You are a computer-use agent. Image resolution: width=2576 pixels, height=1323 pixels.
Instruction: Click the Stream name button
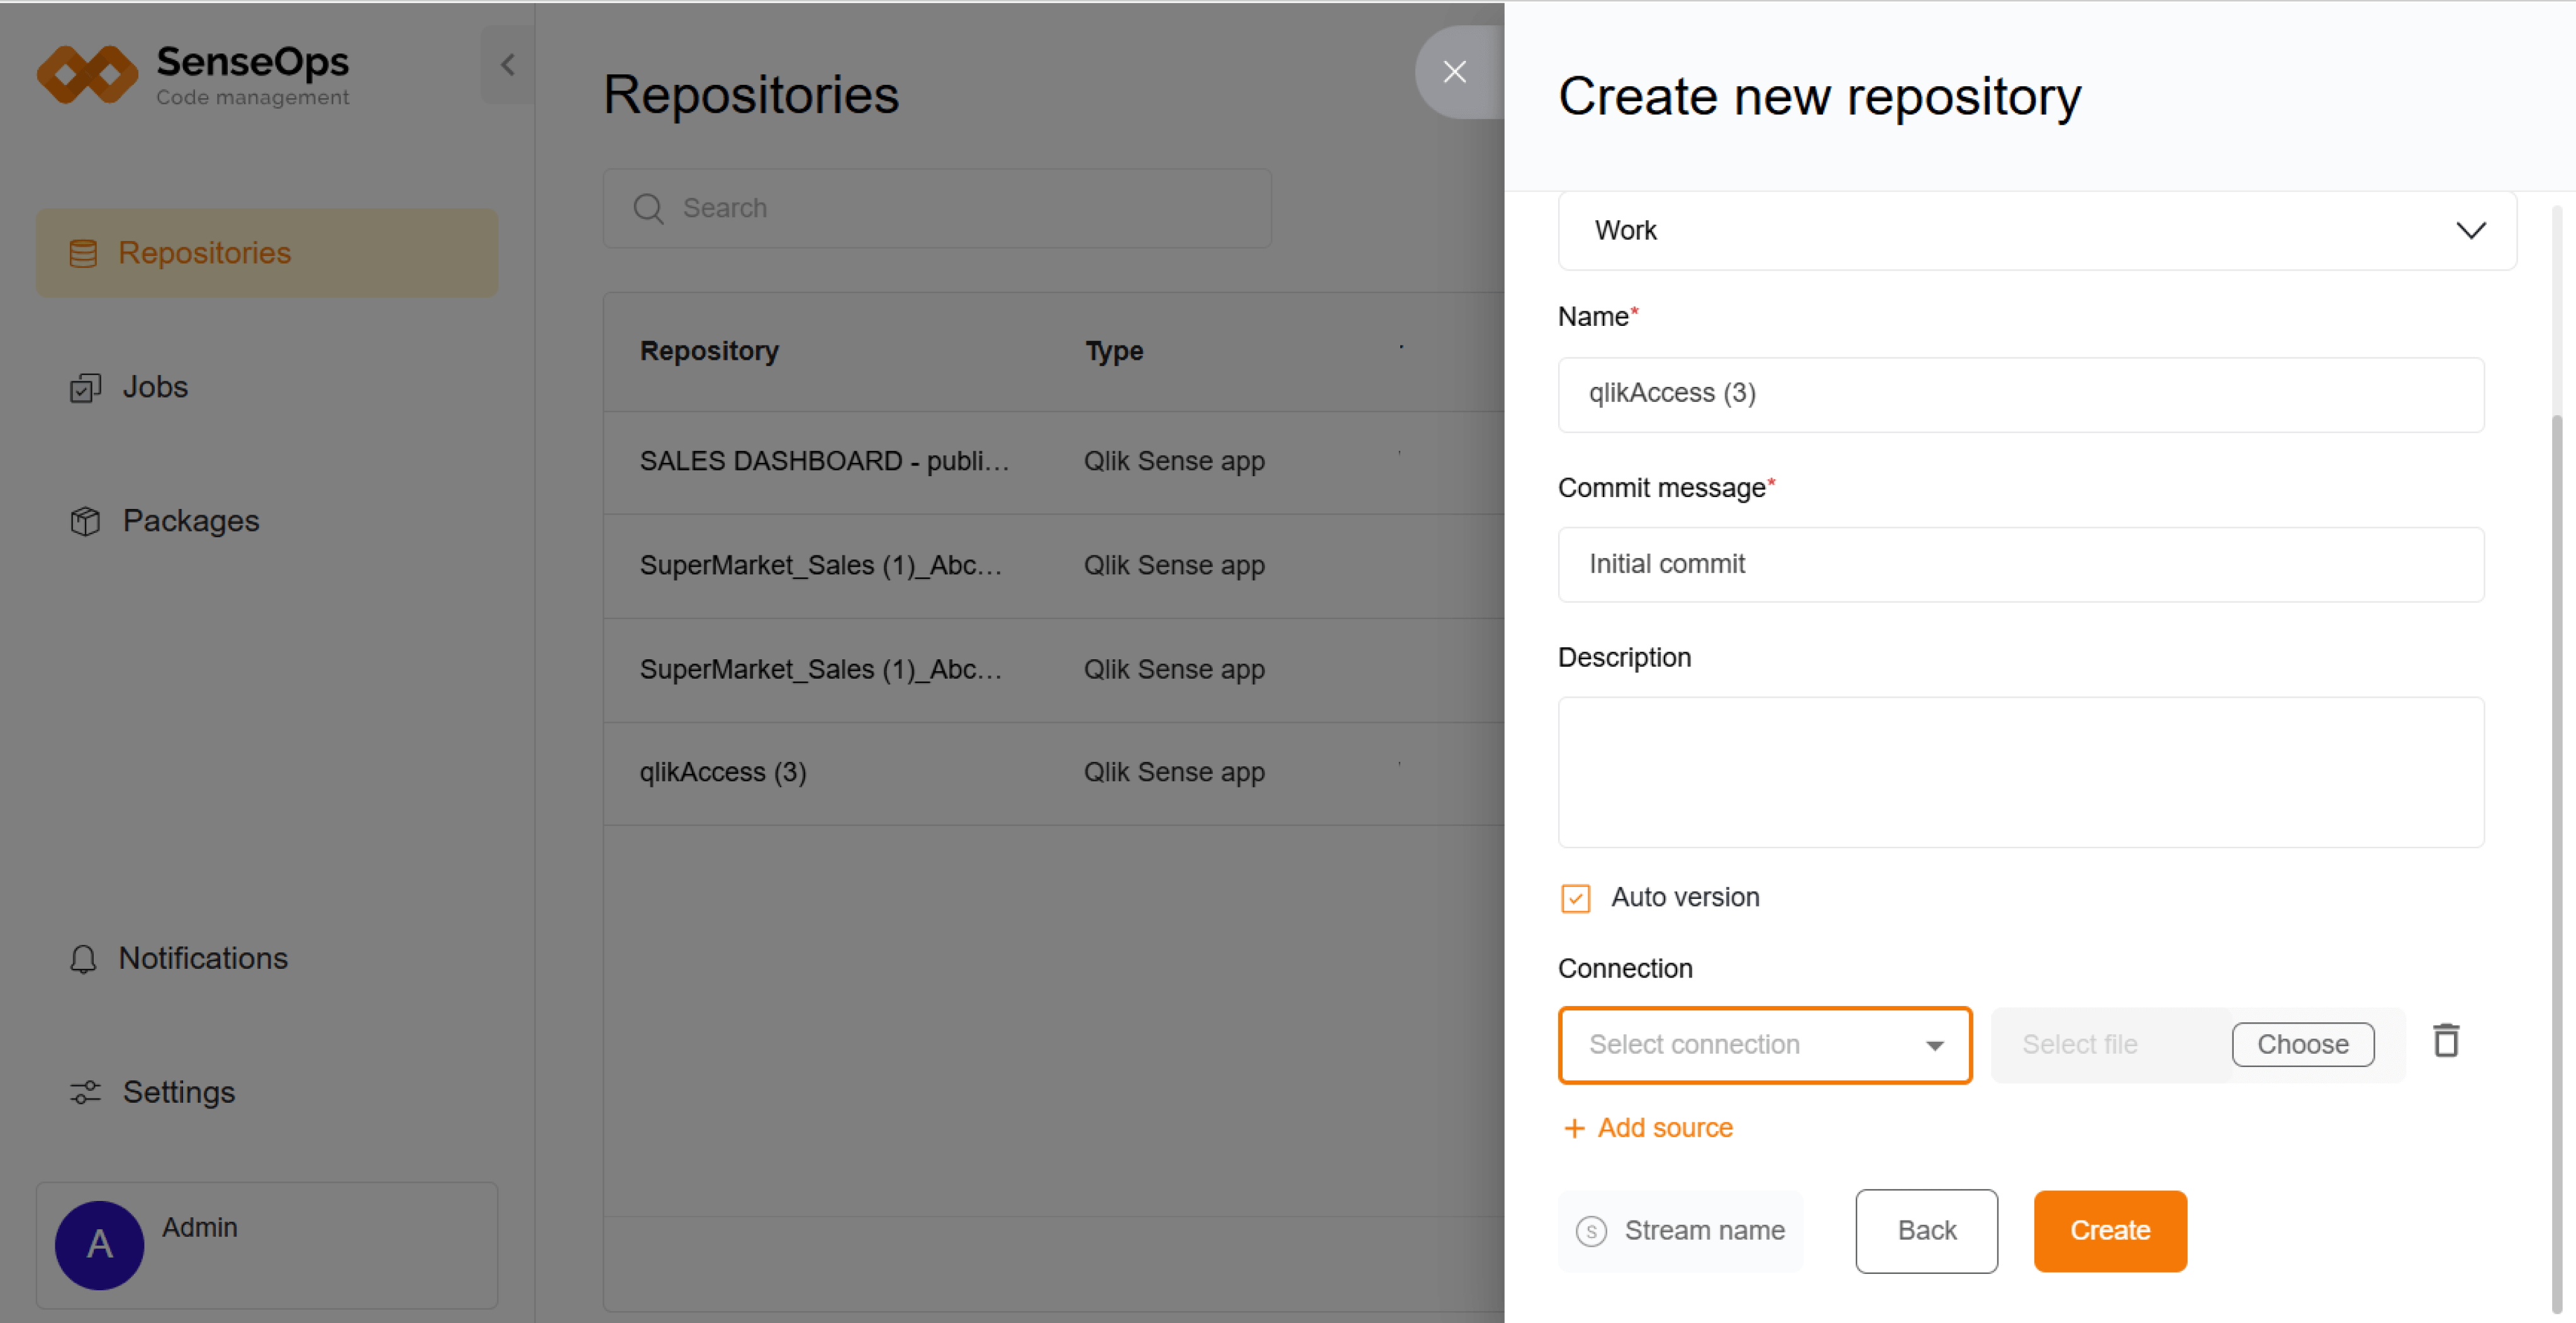click(1681, 1231)
